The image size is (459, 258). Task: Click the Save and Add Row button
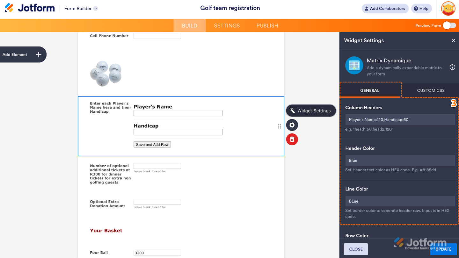[152, 144]
